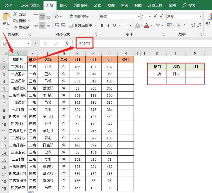This screenshot has height=193, width=212.
Task: Expand the underline style dropdown arrow
Action: click(x=119, y=25)
